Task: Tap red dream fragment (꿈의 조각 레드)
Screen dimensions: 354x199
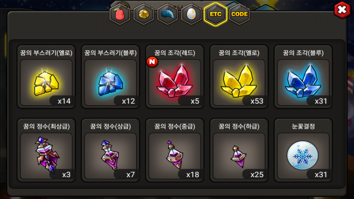Action: [x=175, y=77]
